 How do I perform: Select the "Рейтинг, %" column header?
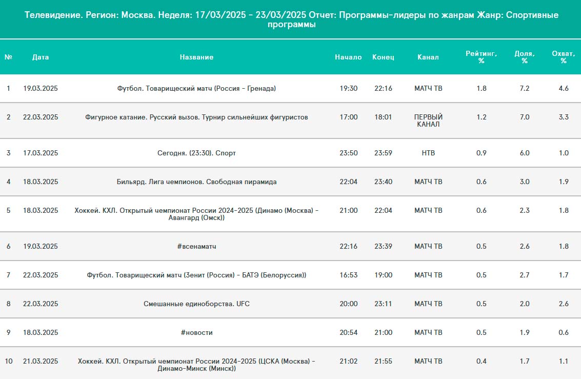[x=481, y=57]
